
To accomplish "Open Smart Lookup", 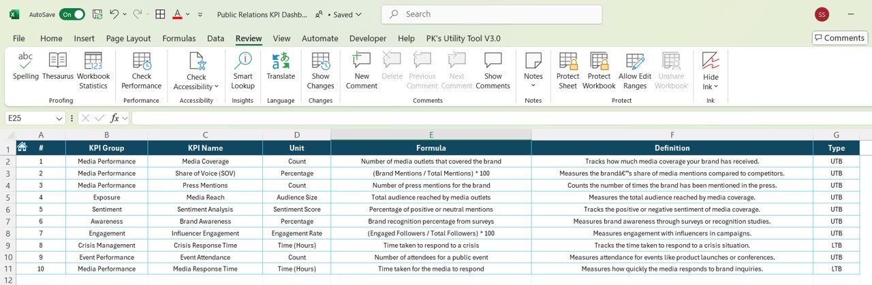I will pyautogui.click(x=243, y=71).
